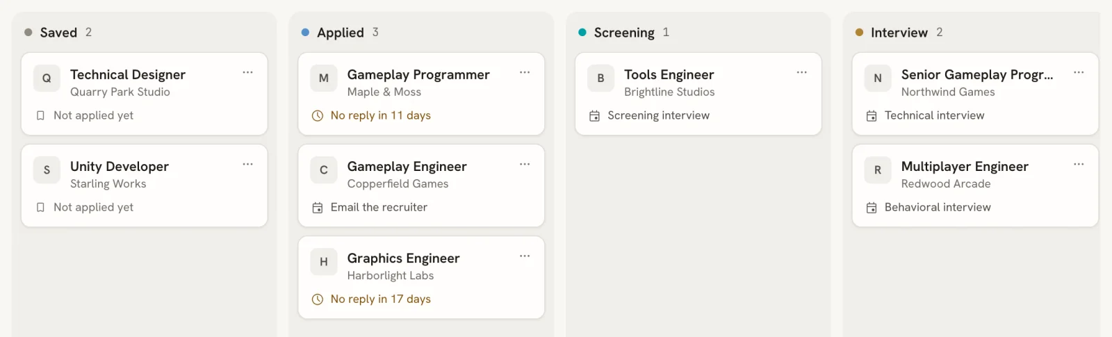Click the Brightline Studios company name

[669, 92]
